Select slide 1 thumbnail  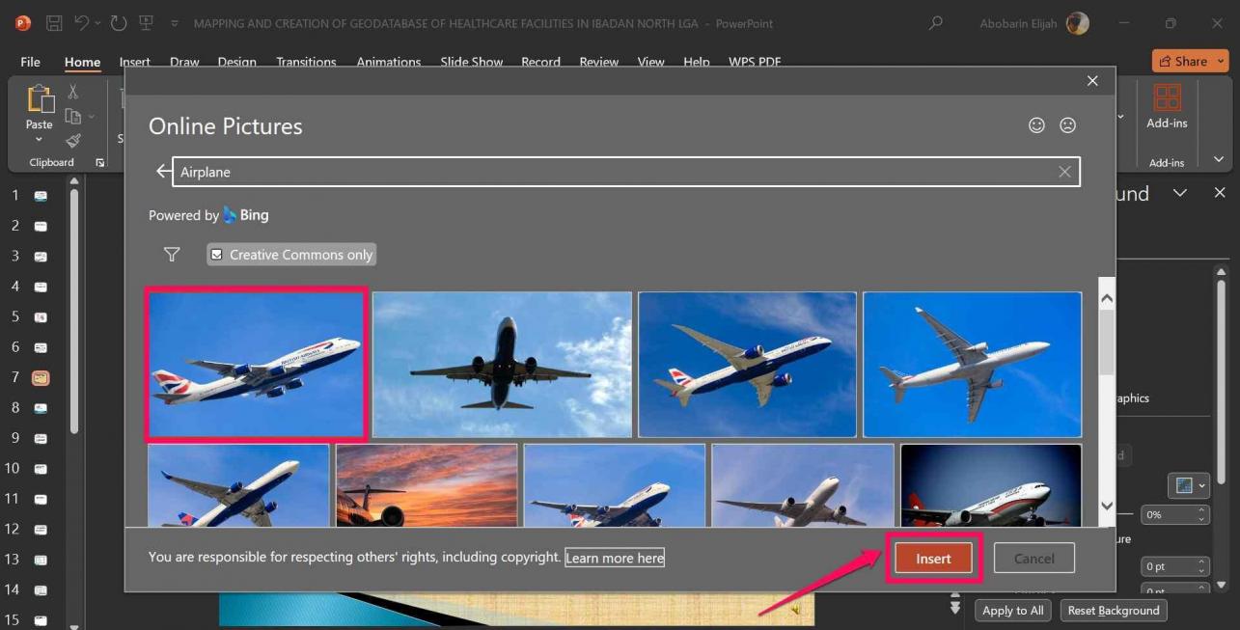[41, 196]
